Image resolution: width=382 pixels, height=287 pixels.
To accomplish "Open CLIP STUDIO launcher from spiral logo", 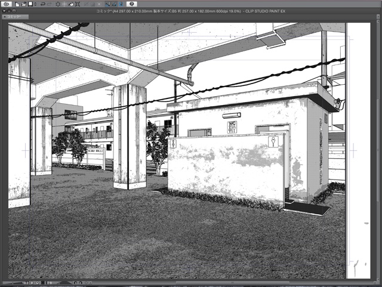I will 7,4.
